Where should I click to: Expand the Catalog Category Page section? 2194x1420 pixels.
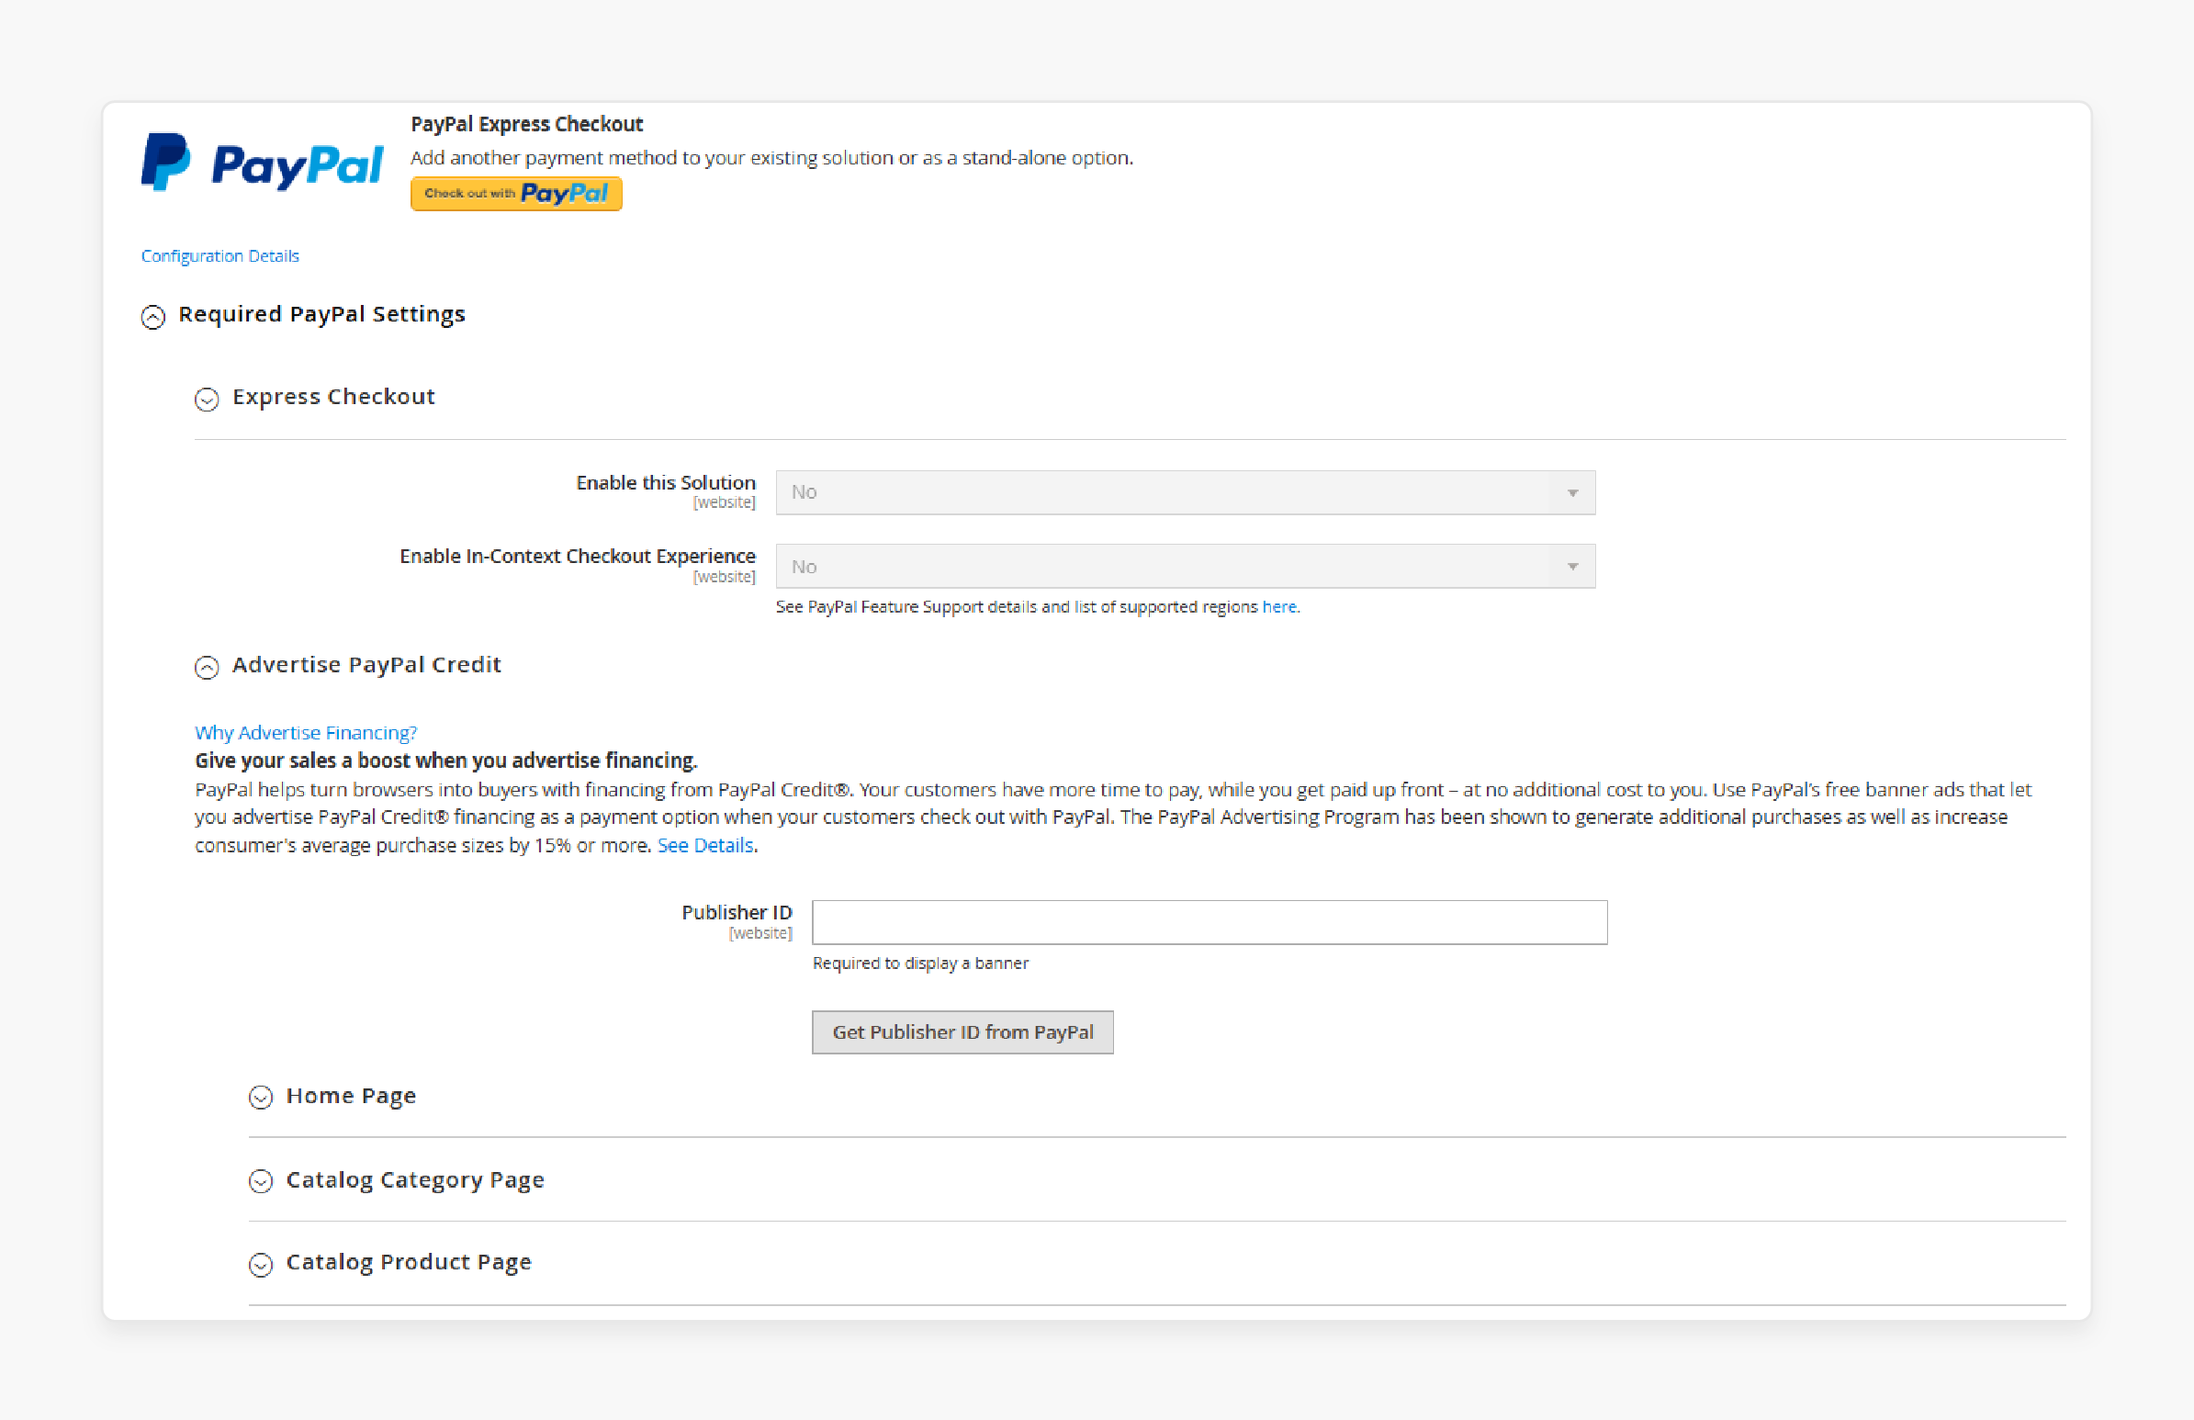pyautogui.click(x=397, y=1180)
